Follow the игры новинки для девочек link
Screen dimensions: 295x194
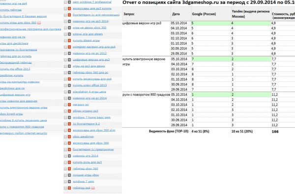[x=19, y=101]
